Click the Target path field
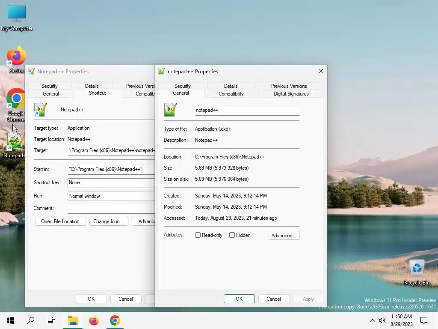The image size is (438, 329). [x=111, y=150]
